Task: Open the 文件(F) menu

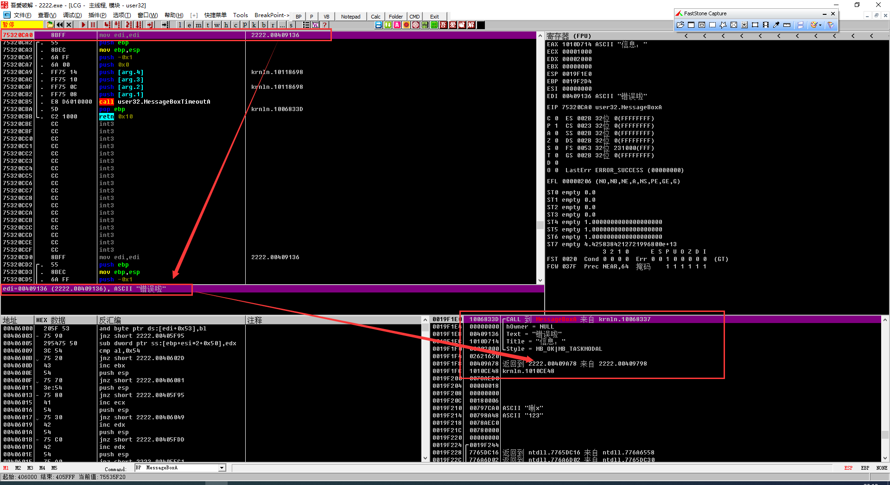Action: [x=23, y=15]
